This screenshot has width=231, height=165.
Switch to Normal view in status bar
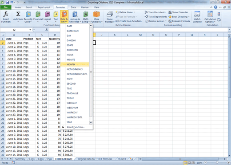tap(185, 163)
